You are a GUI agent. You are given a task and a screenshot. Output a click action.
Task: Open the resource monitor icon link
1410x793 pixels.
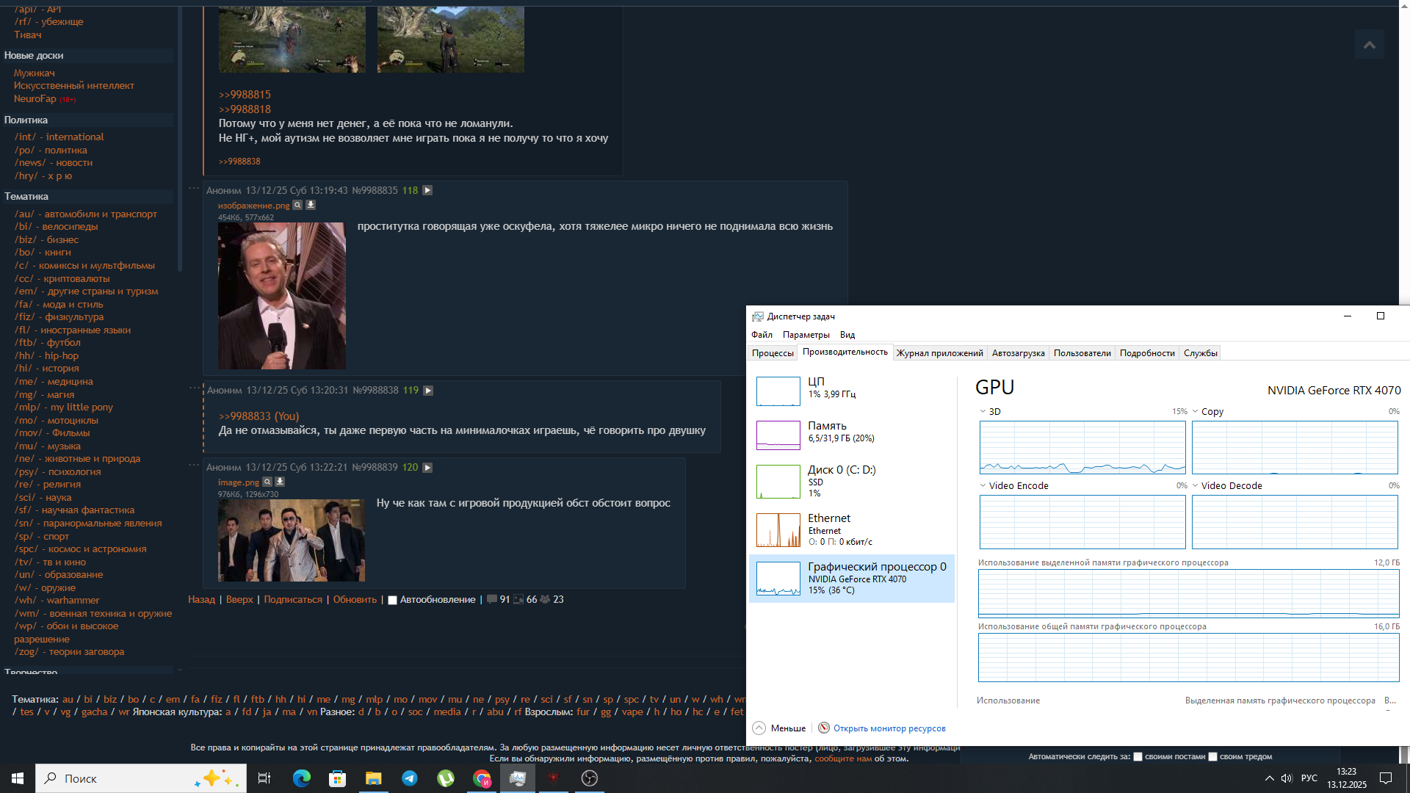click(x=824, y=728)
